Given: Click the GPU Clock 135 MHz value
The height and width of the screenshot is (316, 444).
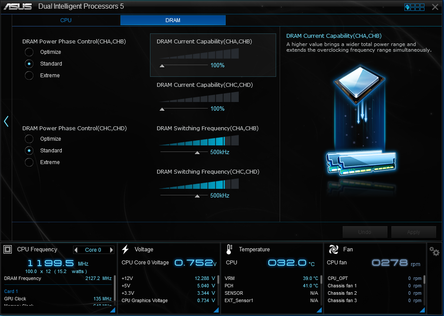Looking at the screenshot, I should point(103,299).
